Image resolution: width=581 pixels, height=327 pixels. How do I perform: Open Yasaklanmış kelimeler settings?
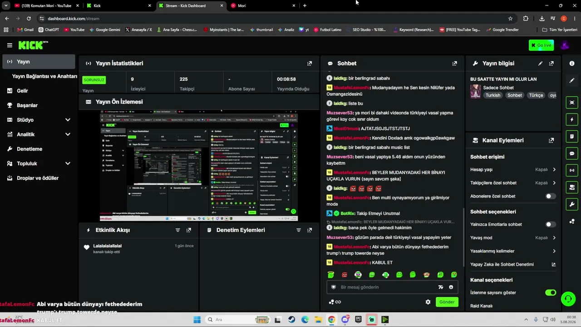(x=513, y=251)
